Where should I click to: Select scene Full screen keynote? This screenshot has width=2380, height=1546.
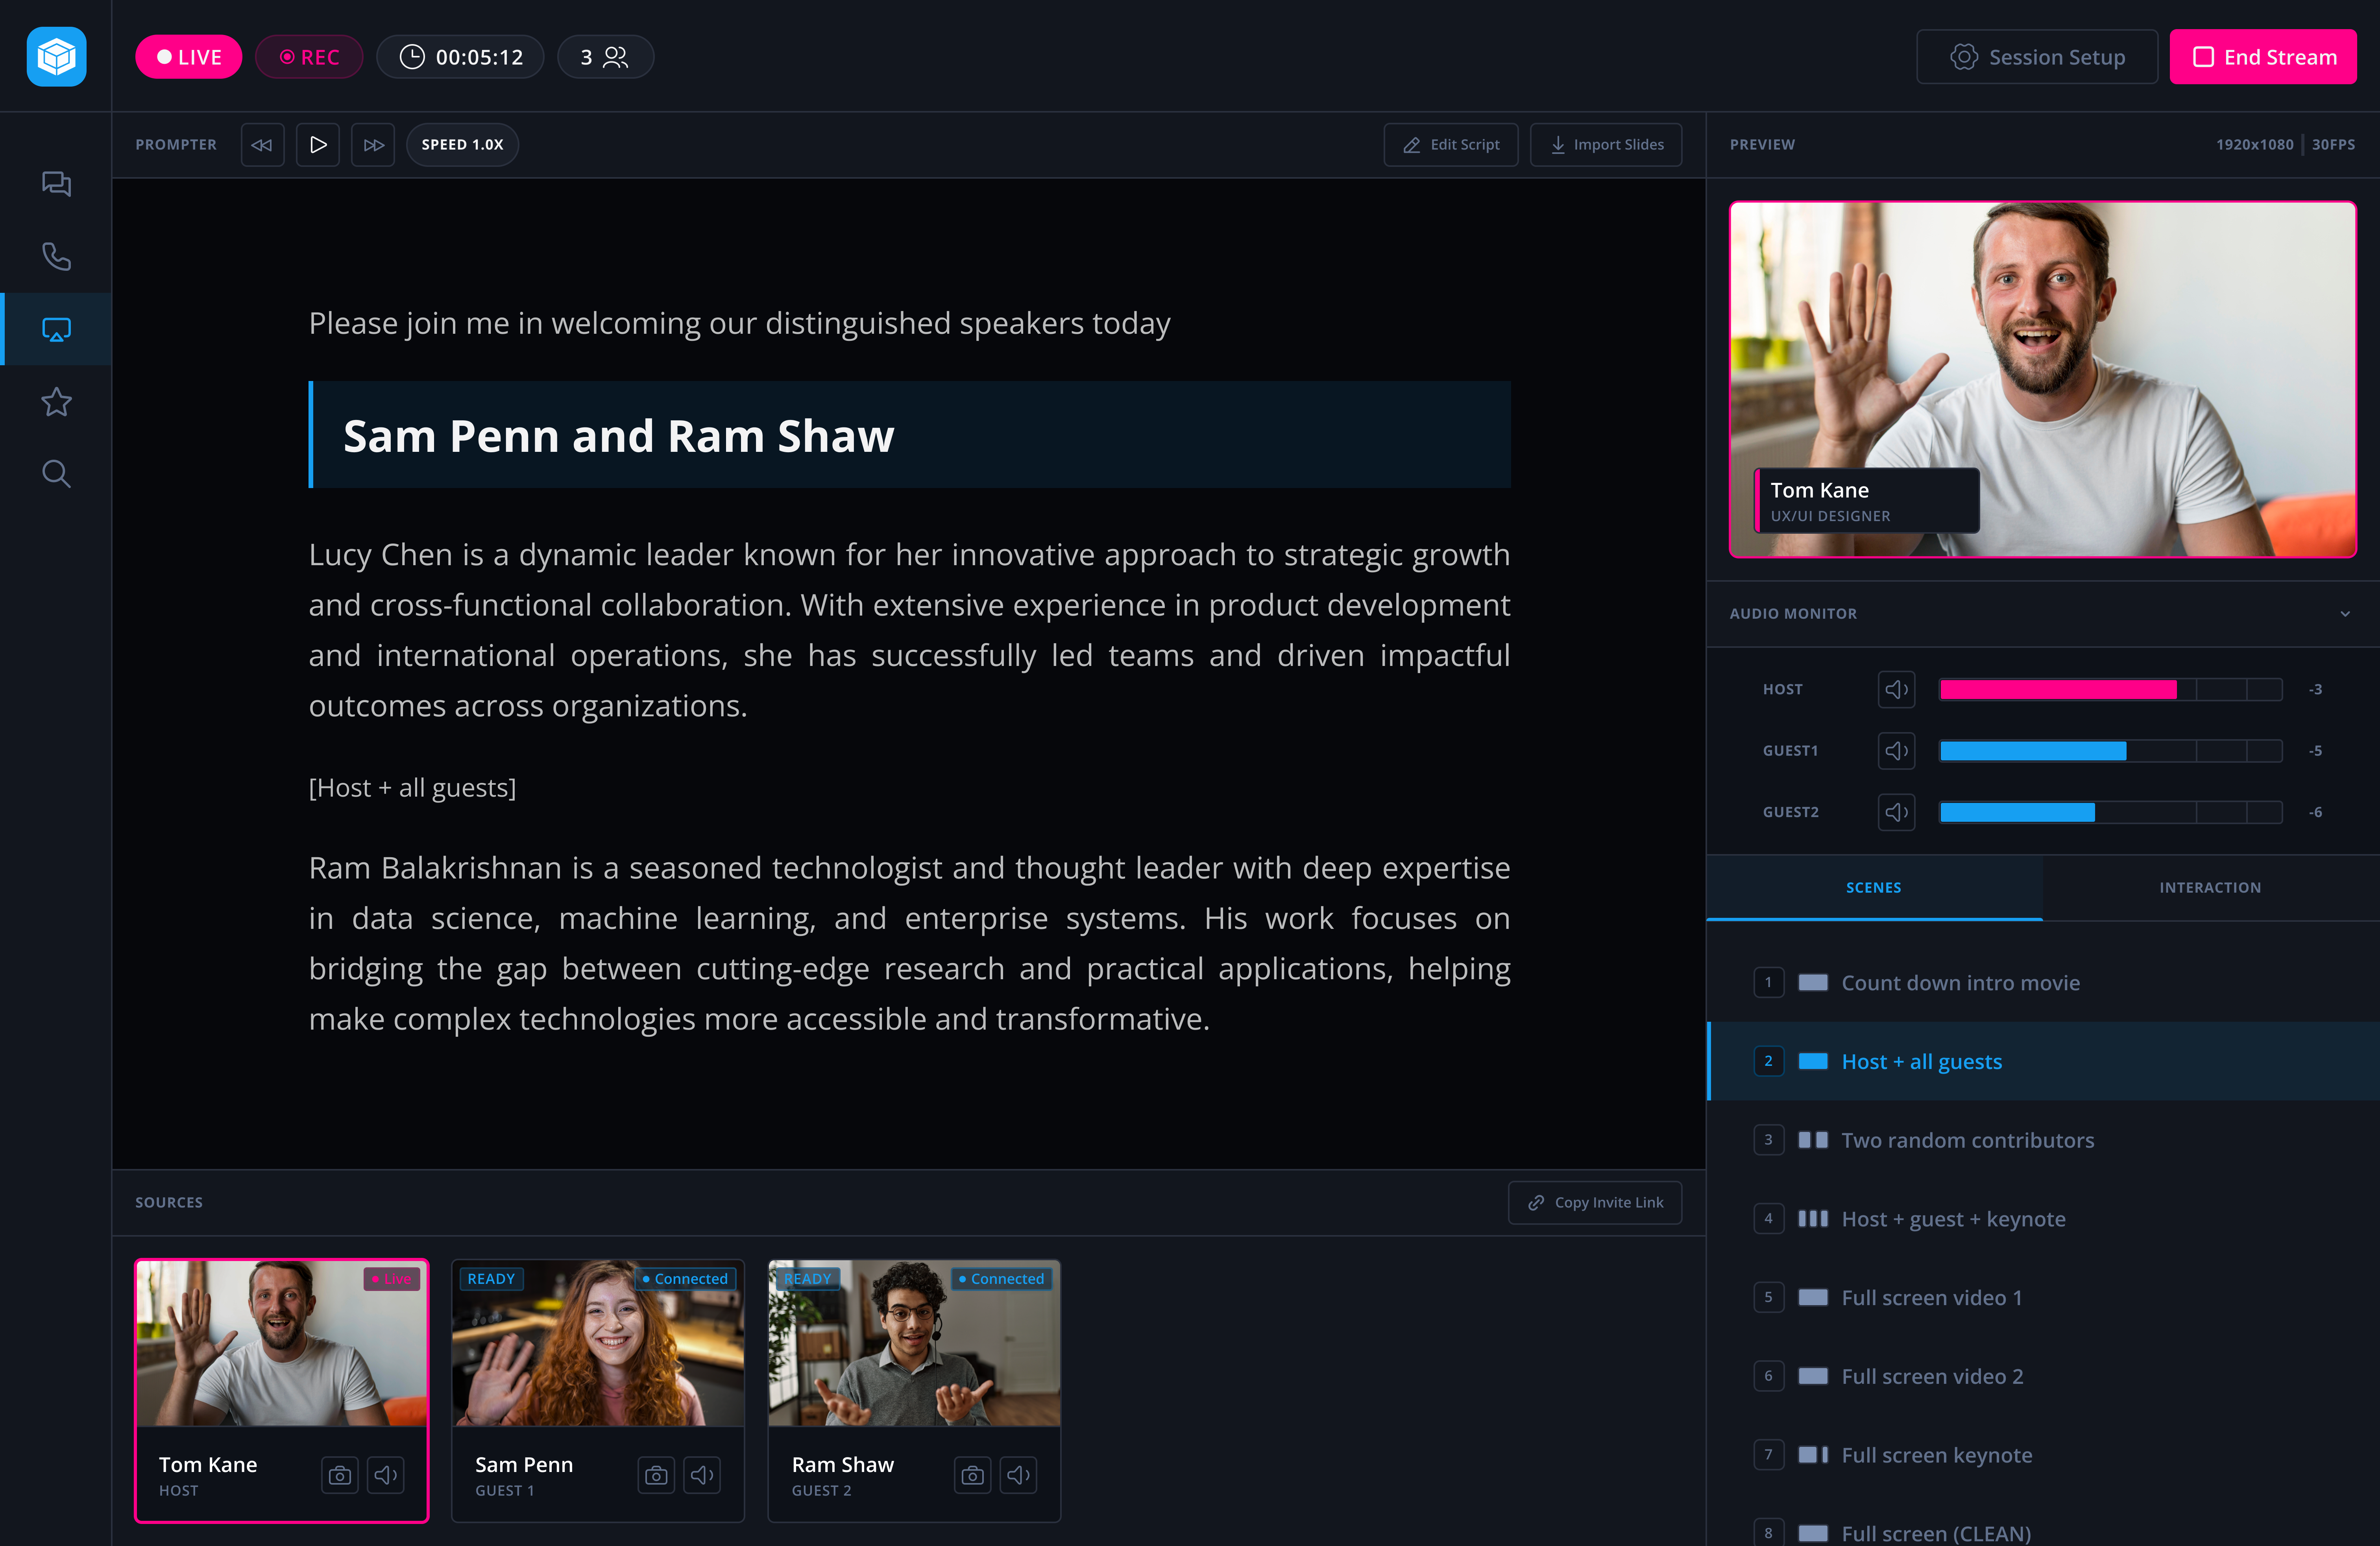[2043, 1455]
